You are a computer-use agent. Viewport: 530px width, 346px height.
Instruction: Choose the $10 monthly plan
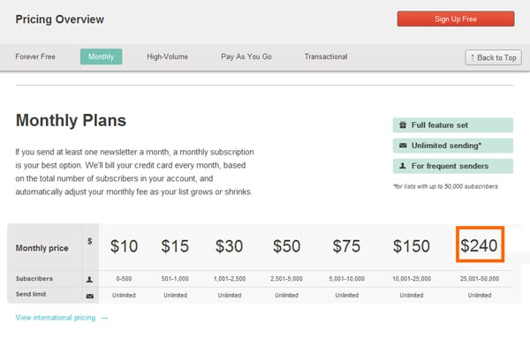click(124, 246)
